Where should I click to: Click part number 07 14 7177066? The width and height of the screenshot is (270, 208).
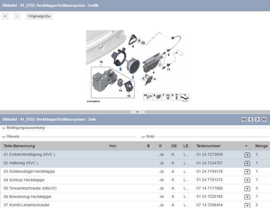[209, 188]
